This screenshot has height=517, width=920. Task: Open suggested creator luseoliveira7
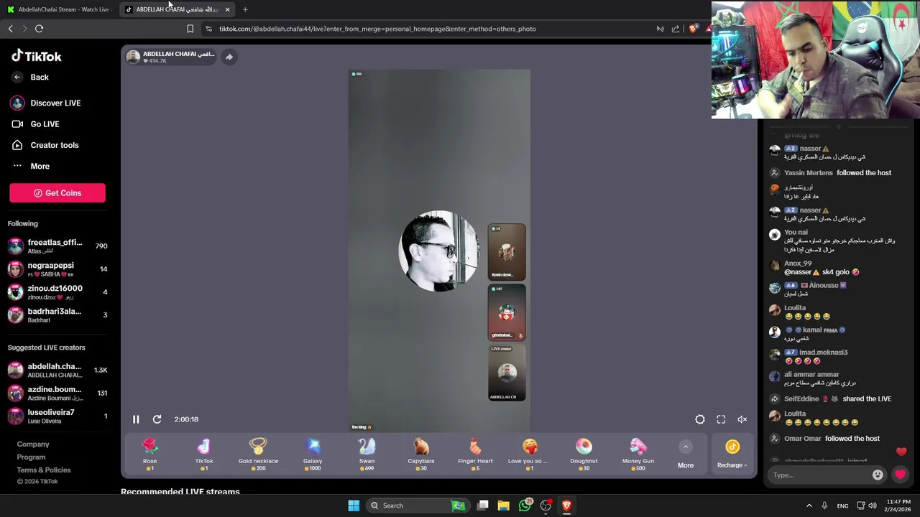[57, 416]
